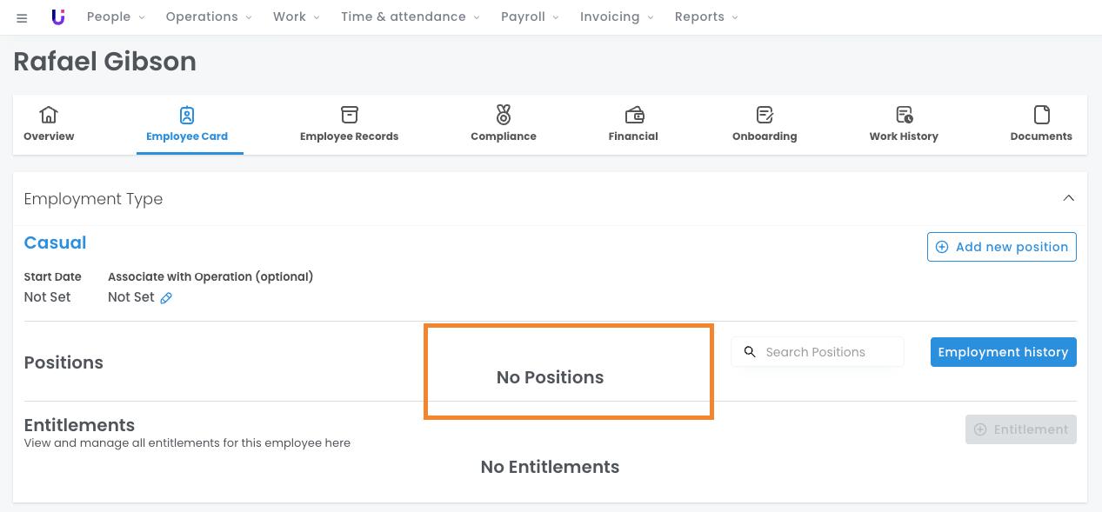Expand the Time & attendance menu
The image size is (1102, 512).
coord(410,17)
